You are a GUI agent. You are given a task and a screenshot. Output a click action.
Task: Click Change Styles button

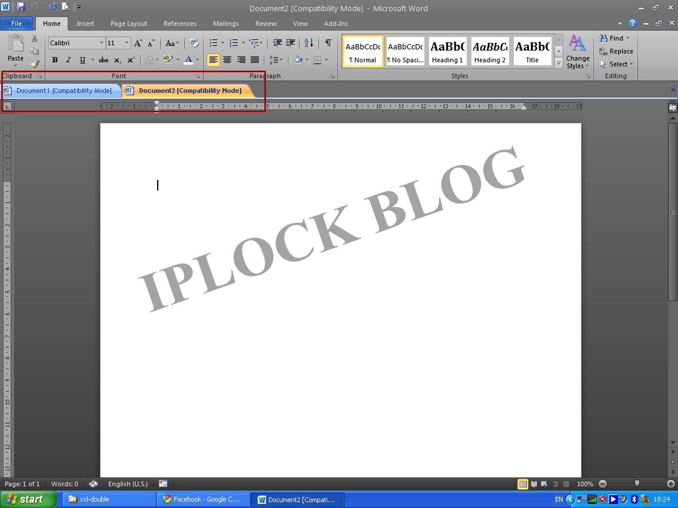[x=578, y=52]
